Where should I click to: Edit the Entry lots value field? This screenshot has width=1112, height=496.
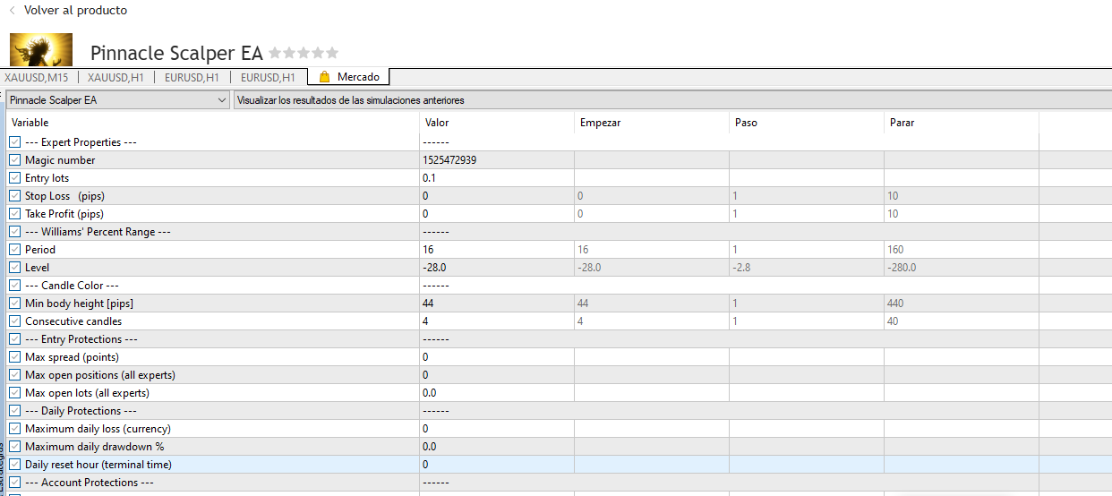(x=495, y=178)
